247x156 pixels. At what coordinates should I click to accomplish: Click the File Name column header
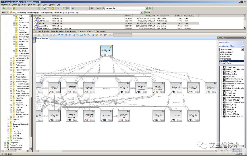(56, 16)
